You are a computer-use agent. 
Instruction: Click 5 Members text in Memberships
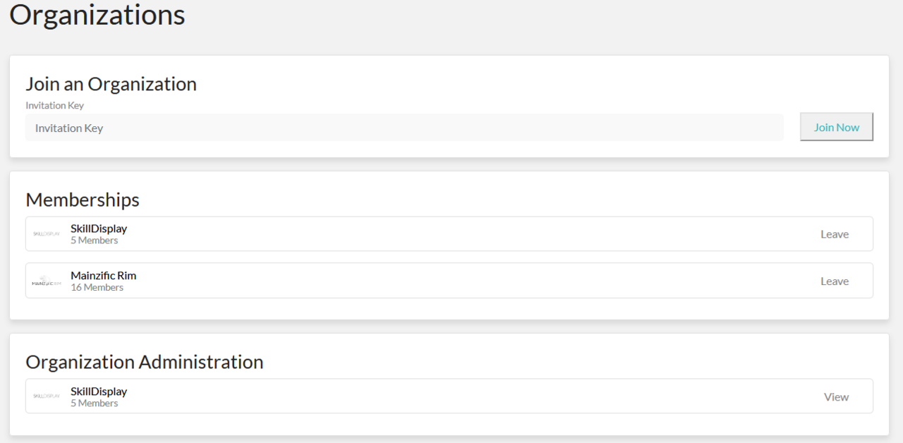94,241
